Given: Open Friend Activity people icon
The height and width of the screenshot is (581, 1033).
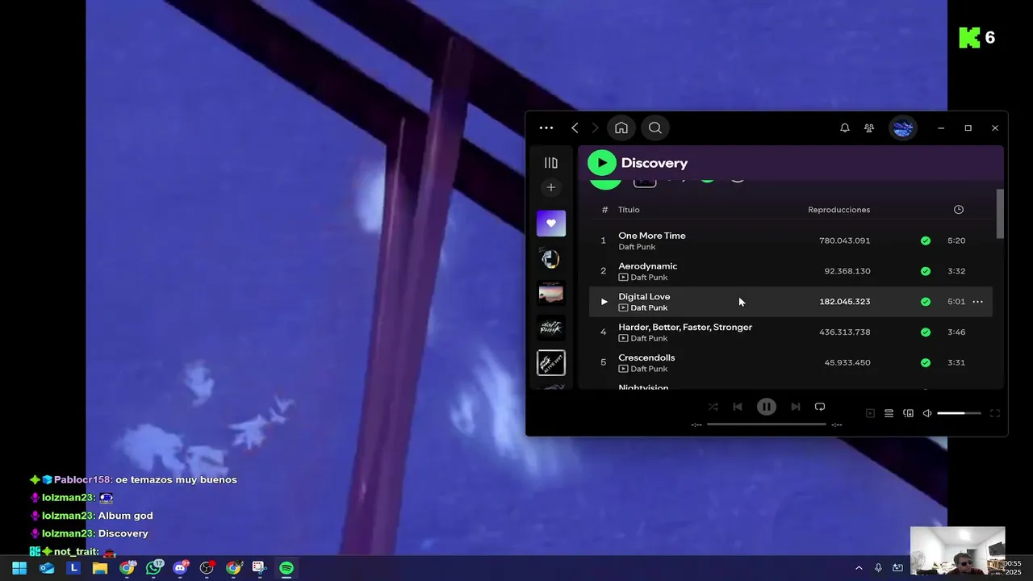Looking at the screenshot, I should coord(869,127).
